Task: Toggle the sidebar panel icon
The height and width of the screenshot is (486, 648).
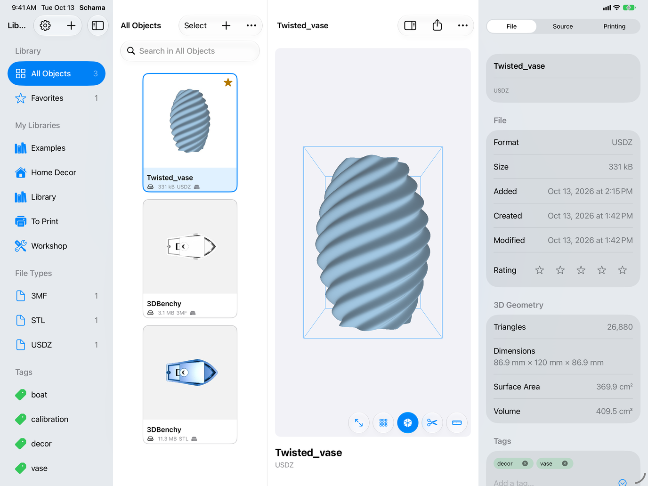Action: pos(98,25)
